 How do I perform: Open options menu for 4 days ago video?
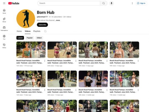[76, 61]
